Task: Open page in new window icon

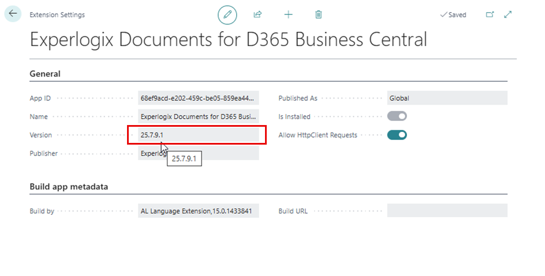Action: click(x=490, y=14)
